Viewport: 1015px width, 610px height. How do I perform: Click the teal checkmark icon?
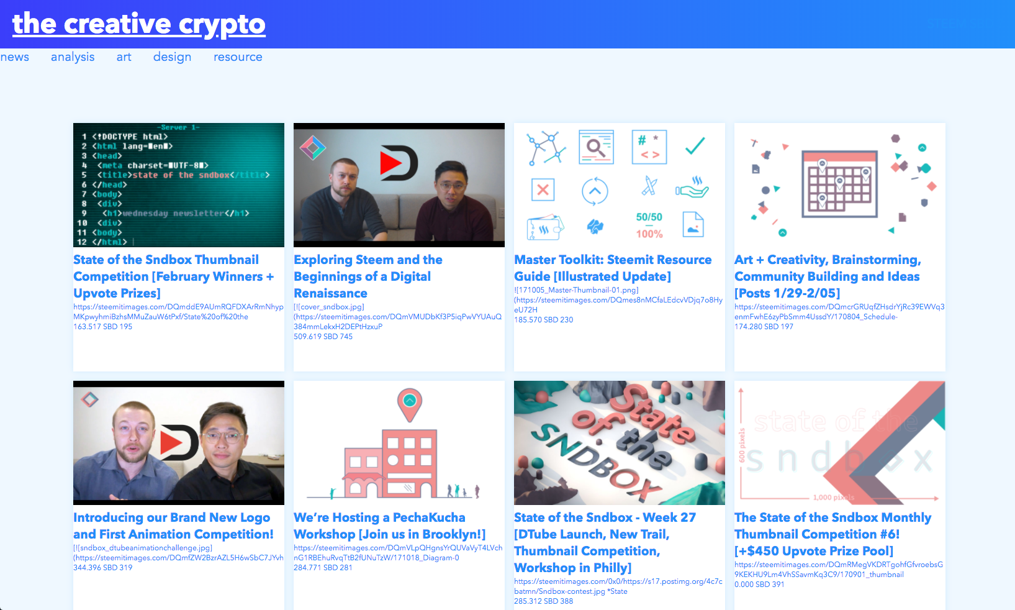[x=695, y=146]
